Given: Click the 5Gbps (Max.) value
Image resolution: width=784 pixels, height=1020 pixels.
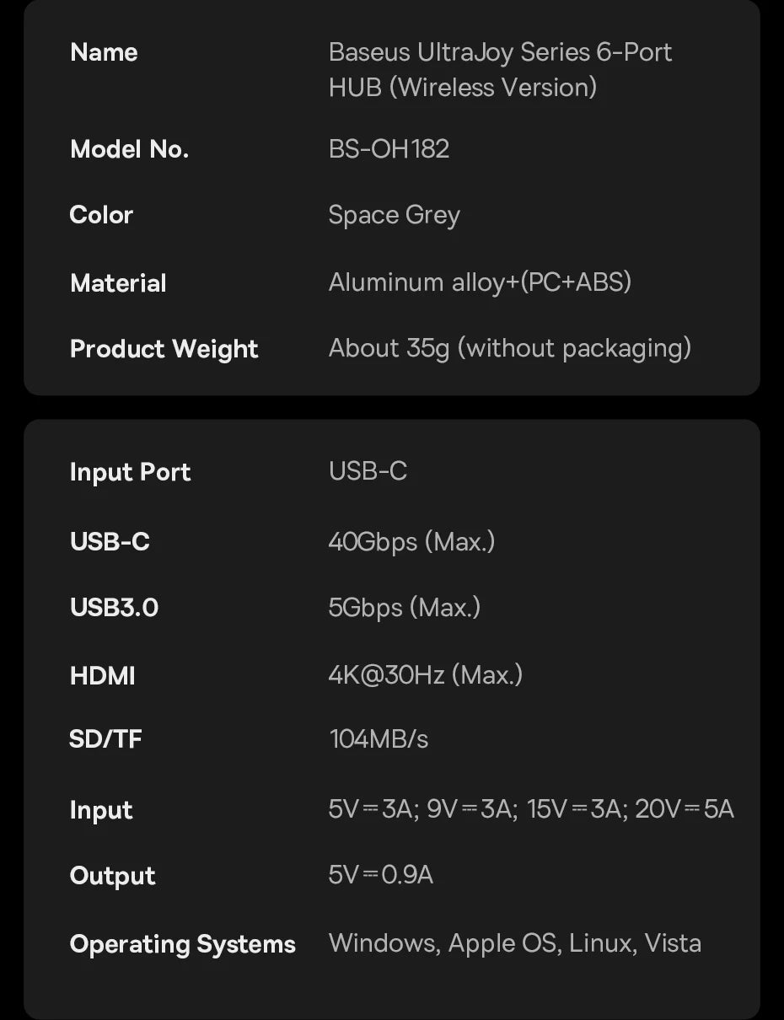Looking at the screenshot, I should pyautogui.click(x=404, y=608).
